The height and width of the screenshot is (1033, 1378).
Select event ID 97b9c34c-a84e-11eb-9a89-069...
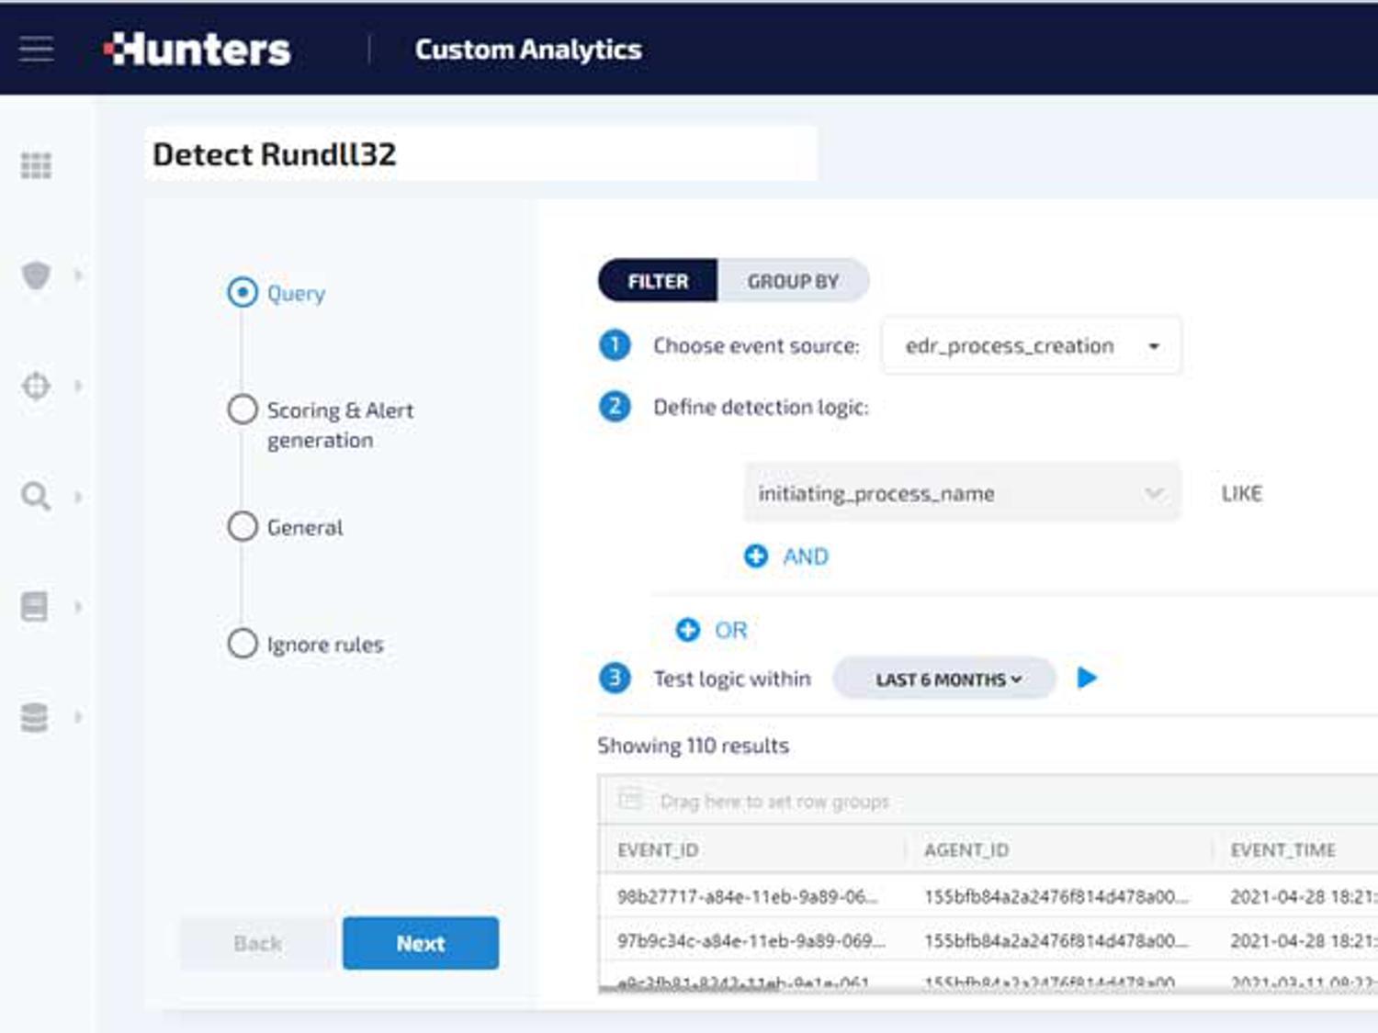pyautogui.click(x=751, y=941)
